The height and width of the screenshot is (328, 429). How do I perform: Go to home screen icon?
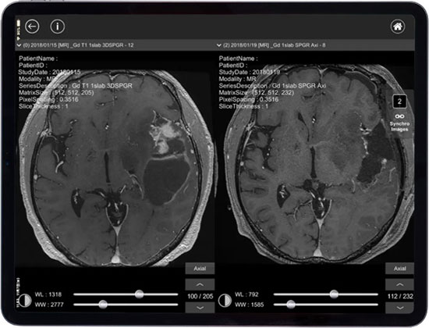coord(398,27)
